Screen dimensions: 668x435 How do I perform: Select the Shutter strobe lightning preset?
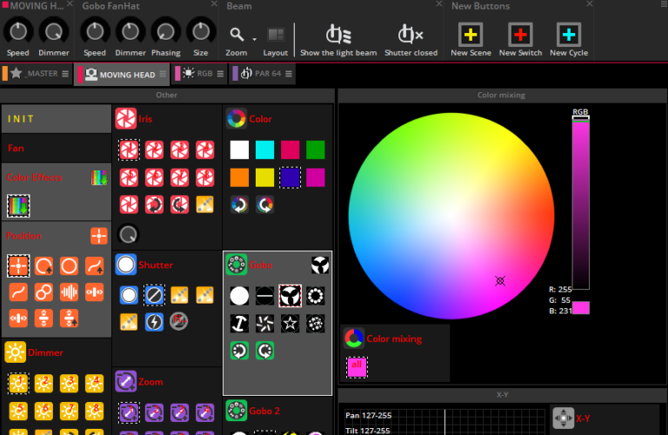coord(154,322)
